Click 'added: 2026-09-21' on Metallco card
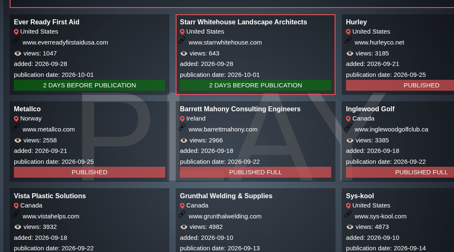 pos(40,151)
